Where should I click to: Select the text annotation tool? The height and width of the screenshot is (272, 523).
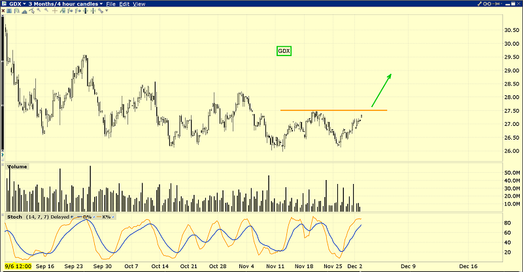click(x=9, y=10)
